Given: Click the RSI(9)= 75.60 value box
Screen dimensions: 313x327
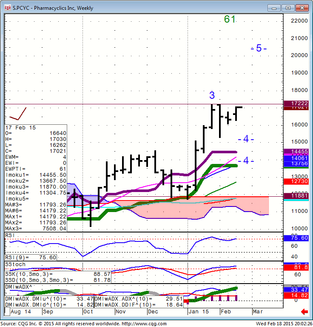Looking at the screenshot, I should (31, 258).
